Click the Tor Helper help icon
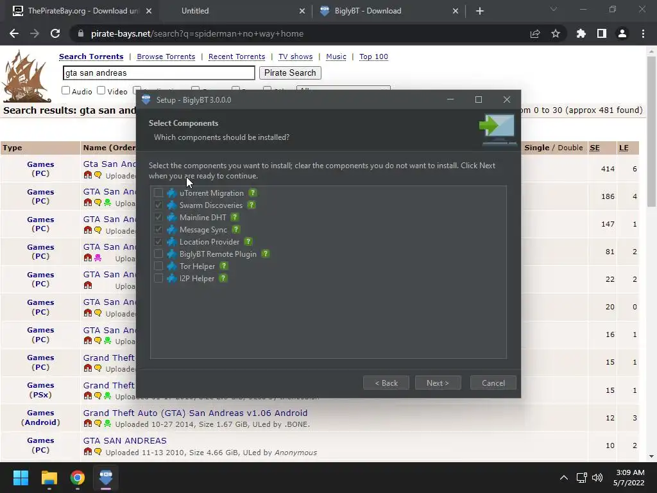 pyautogui.click(x=224, y=266)
